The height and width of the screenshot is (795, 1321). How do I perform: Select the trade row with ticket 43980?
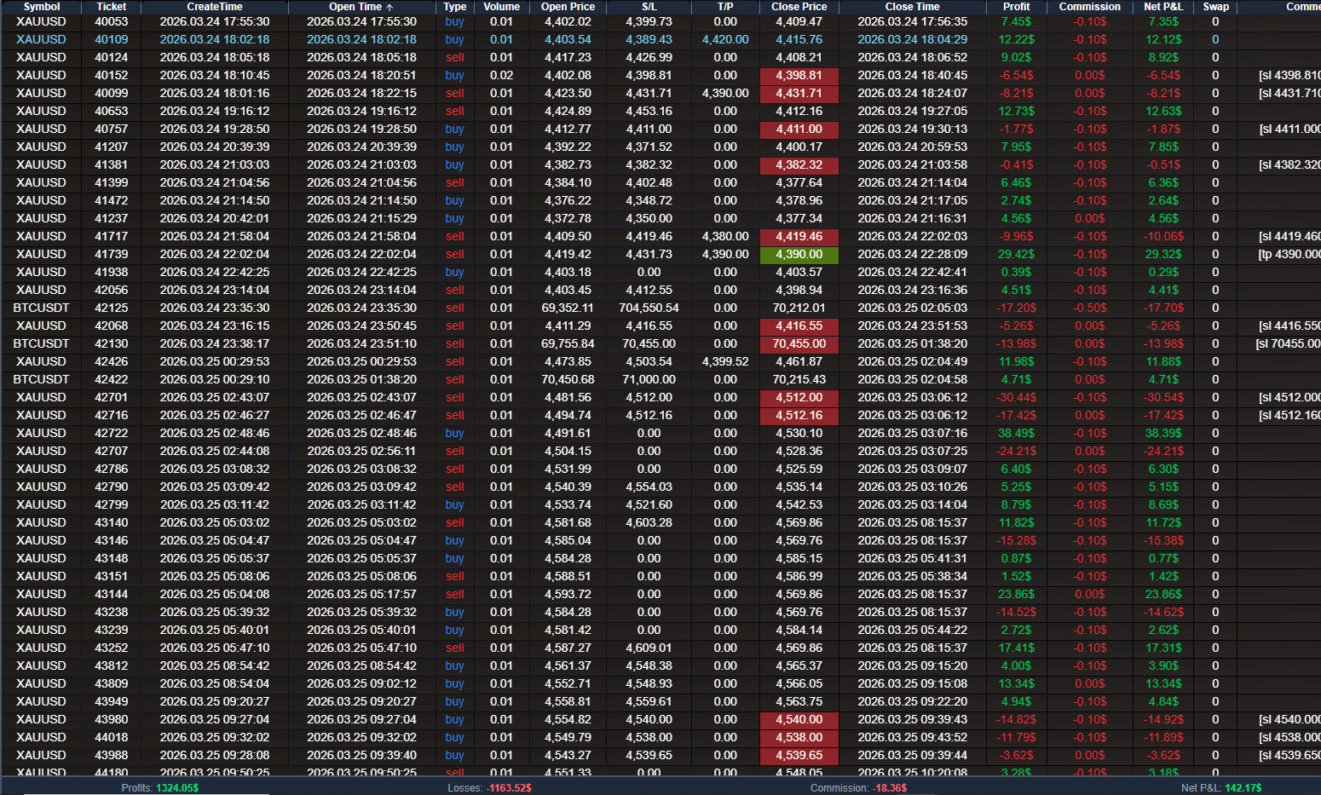click(x=660, y=720)
